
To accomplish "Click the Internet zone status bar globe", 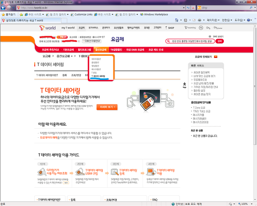I will click(x=173, y=204).
